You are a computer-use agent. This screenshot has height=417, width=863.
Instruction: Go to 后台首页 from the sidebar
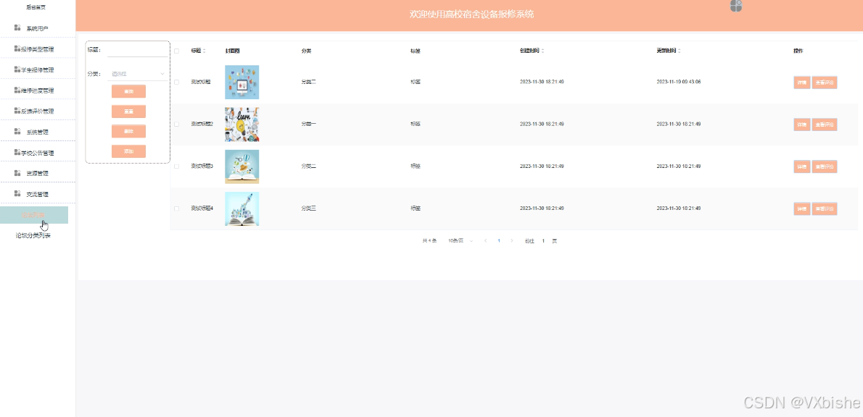34,7
